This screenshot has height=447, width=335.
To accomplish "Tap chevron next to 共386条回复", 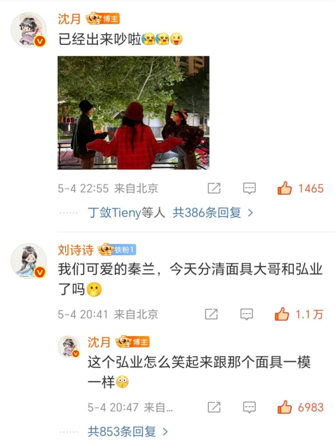I will pyautogui.click(x=250, y=213).
